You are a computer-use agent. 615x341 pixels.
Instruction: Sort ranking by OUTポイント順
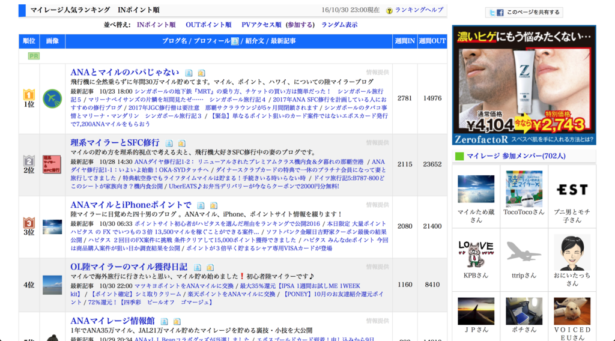click(208, 25)
